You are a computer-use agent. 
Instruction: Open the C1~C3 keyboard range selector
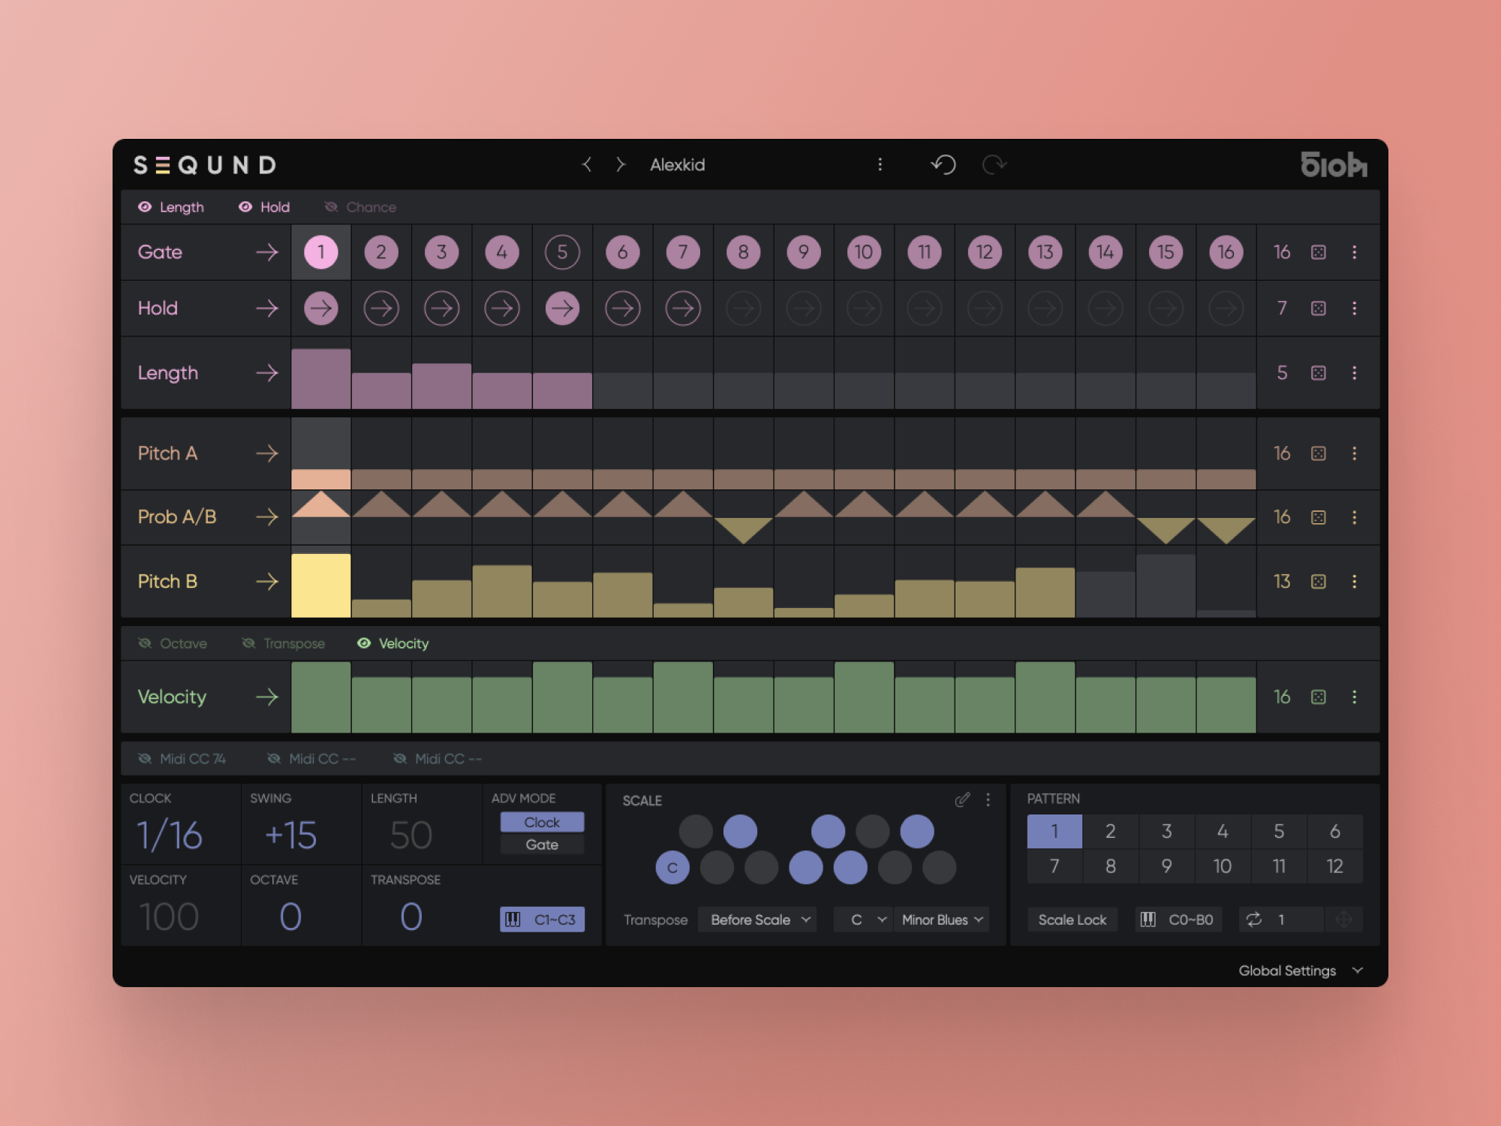point(542,919)
